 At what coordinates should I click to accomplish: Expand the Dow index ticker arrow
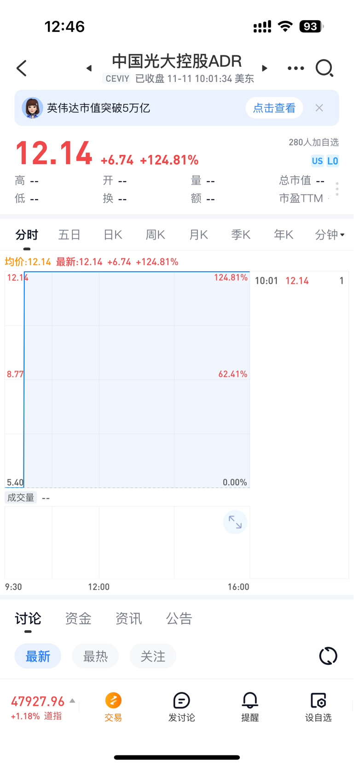(72, 701)
